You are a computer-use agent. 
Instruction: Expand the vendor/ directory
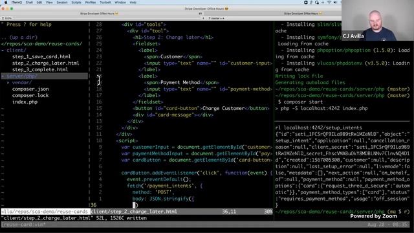20,82
